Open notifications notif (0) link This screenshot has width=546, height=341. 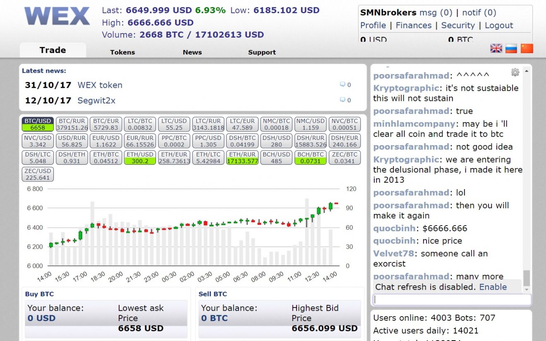[479, 13]
